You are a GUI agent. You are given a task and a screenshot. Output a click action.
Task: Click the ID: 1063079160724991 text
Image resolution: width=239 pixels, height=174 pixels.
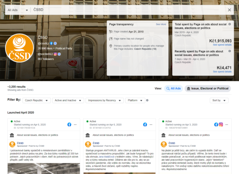pyautogui.click(x=177, y=128)
